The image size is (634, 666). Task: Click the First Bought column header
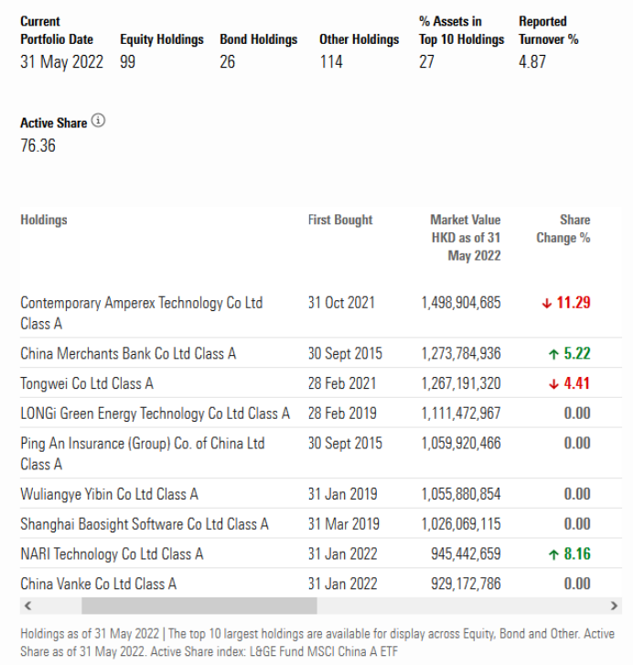(x=340, y=220)
